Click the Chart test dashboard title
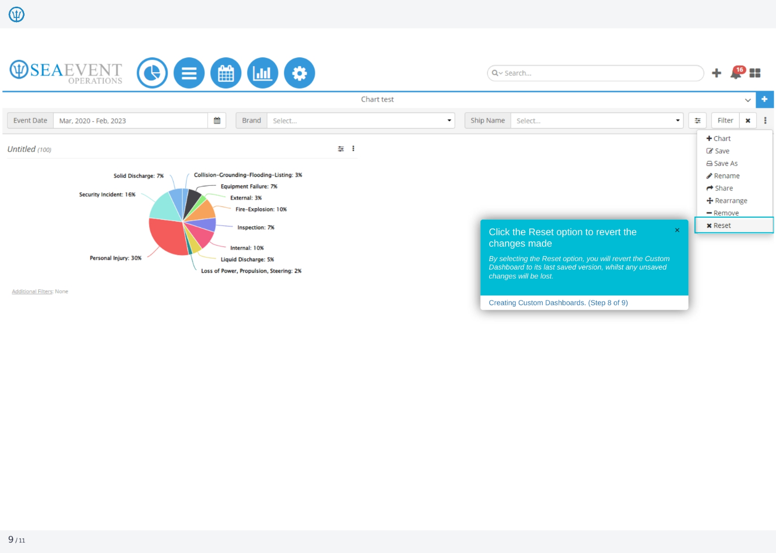This screenshot has height=553, width=776. [377, 99]
